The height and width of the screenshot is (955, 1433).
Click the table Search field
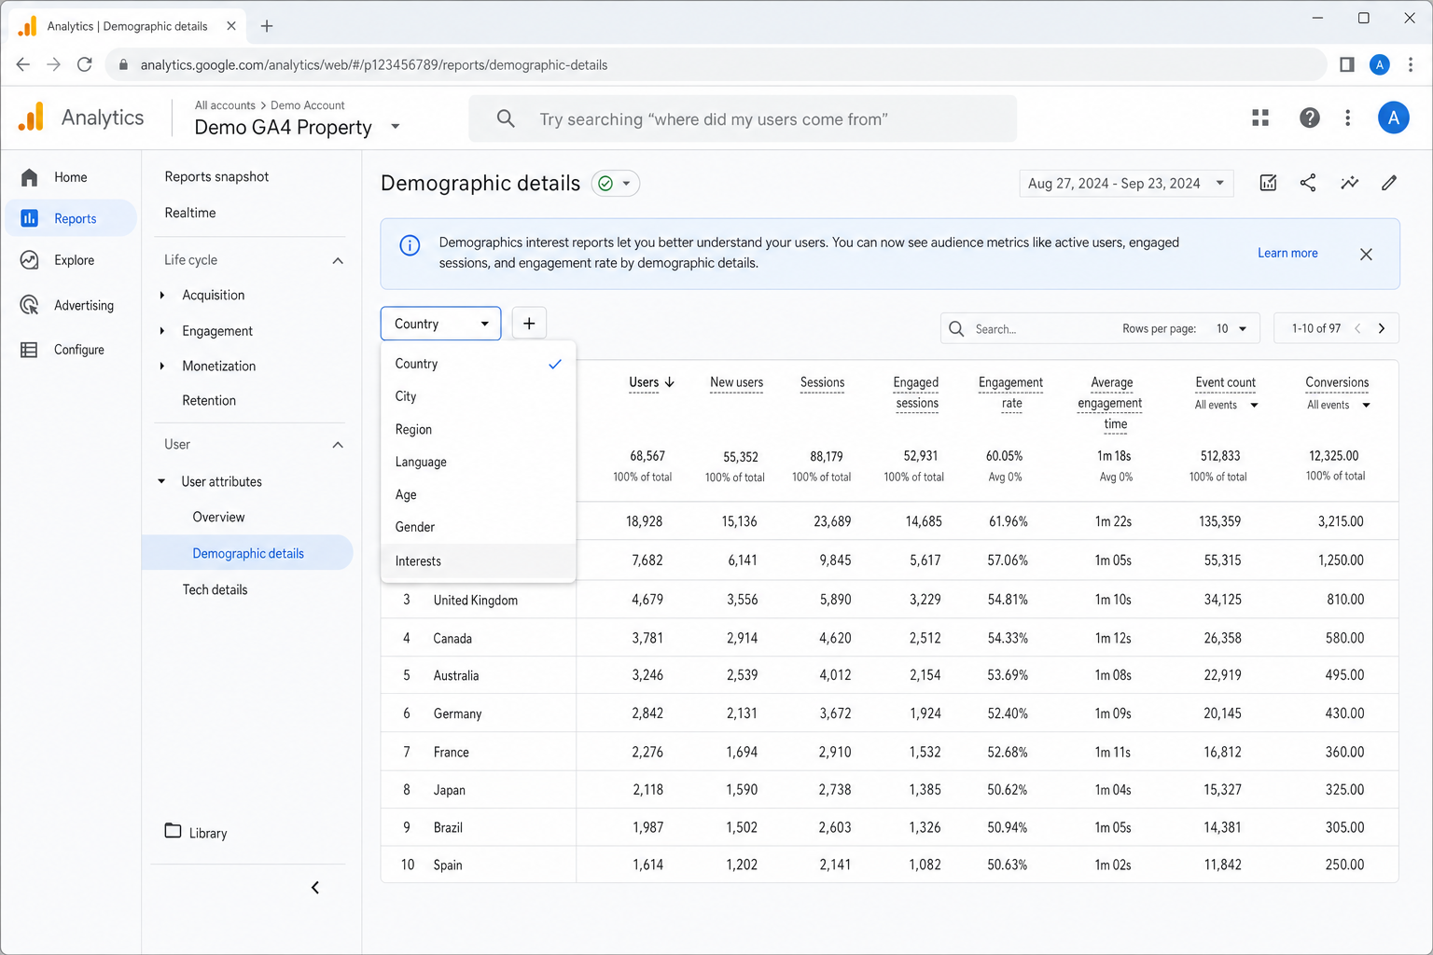pyautogui.click(x=1026, y=328)
